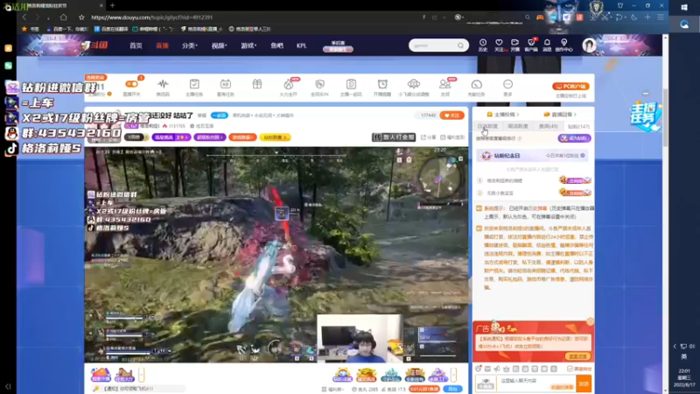Open the 直播回看 link
700x394 pixels.
tap(561, 115)
